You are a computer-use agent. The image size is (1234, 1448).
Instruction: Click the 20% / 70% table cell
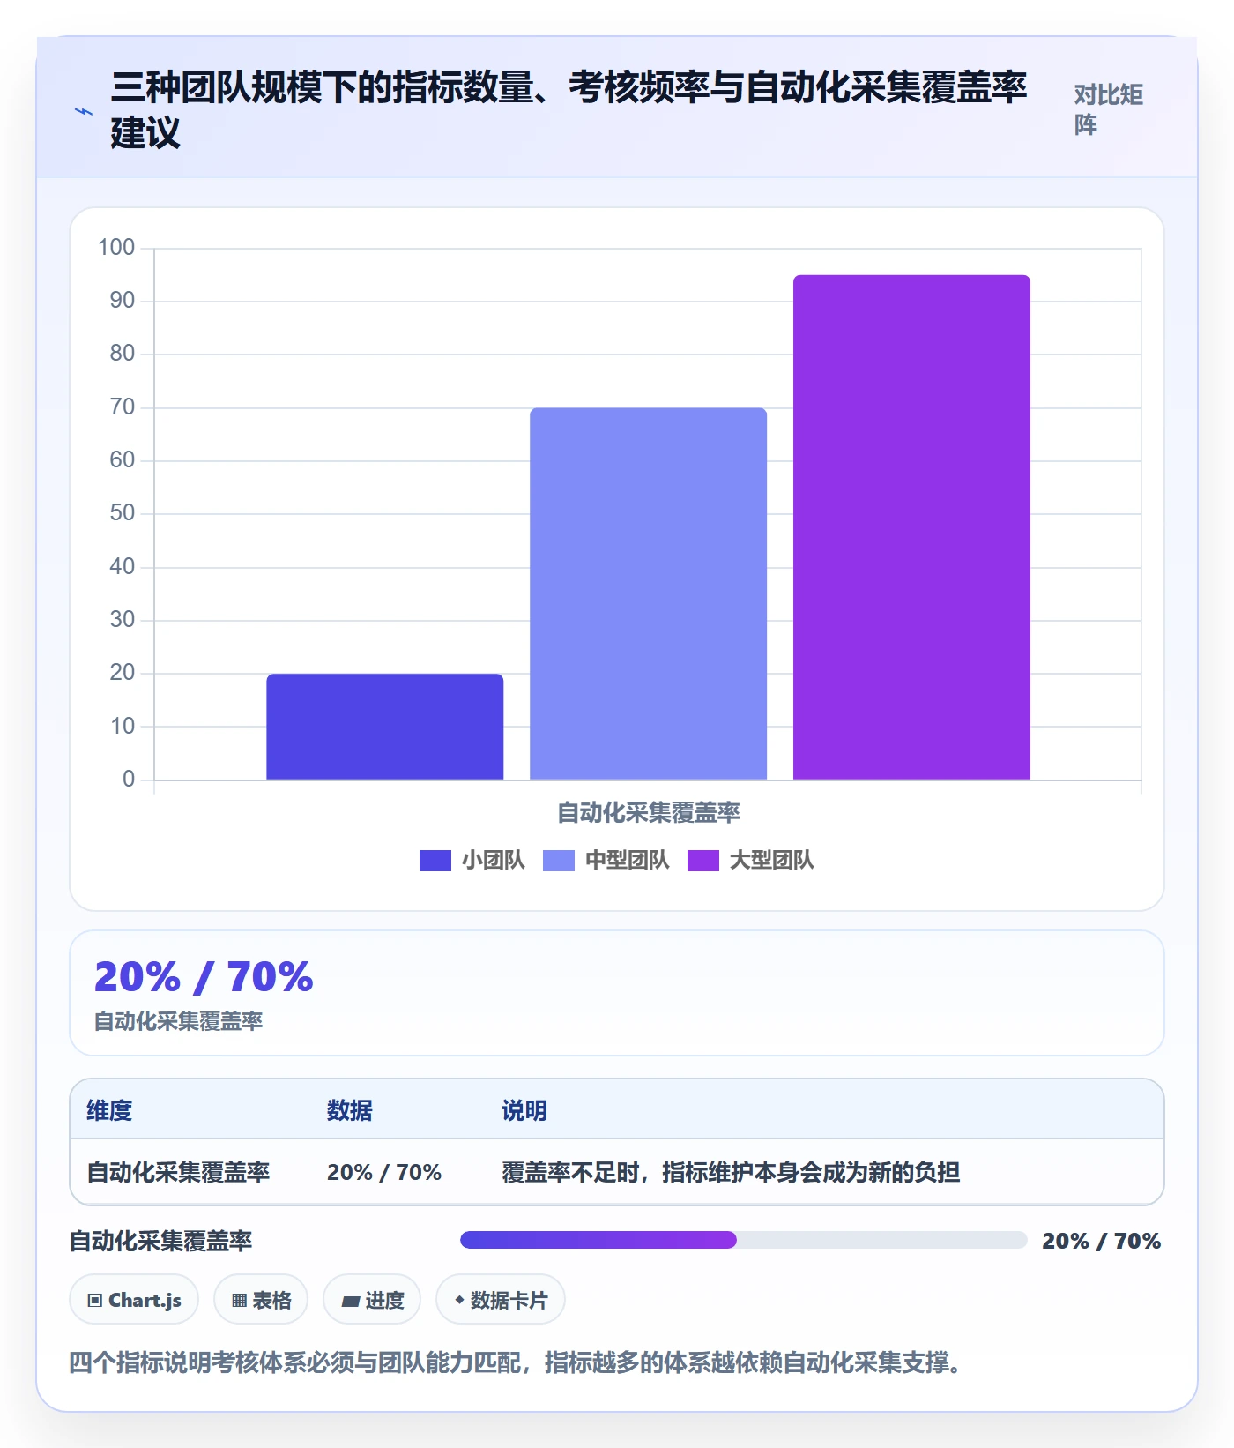pyautogui.click(x=384, y=1172)
